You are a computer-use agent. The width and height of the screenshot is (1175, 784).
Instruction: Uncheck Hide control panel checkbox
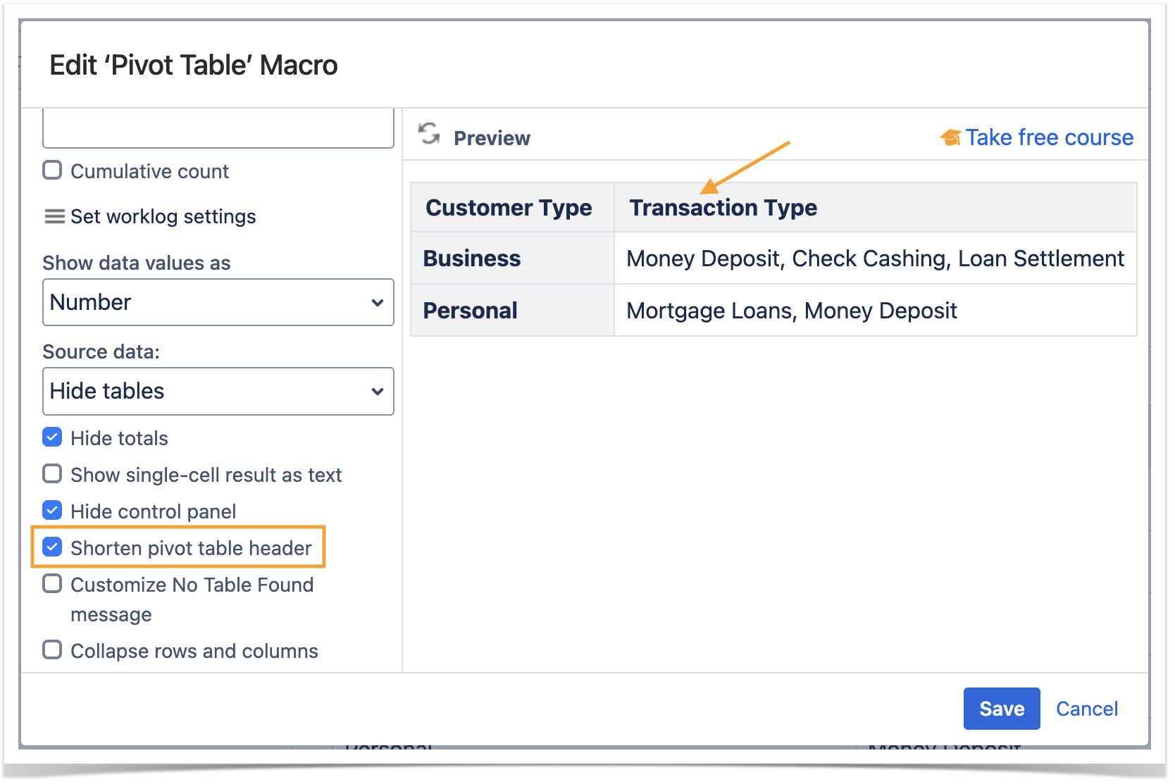(x=52, y=511)
